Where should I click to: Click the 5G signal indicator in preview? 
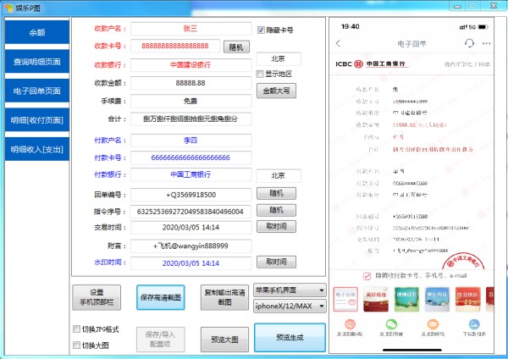coord(467,27)
